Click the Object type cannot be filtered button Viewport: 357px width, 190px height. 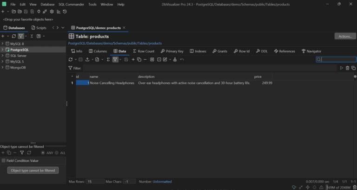click(x=33, y=170)
